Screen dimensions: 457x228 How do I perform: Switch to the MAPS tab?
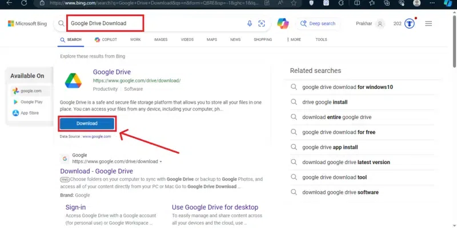point(212,40)
